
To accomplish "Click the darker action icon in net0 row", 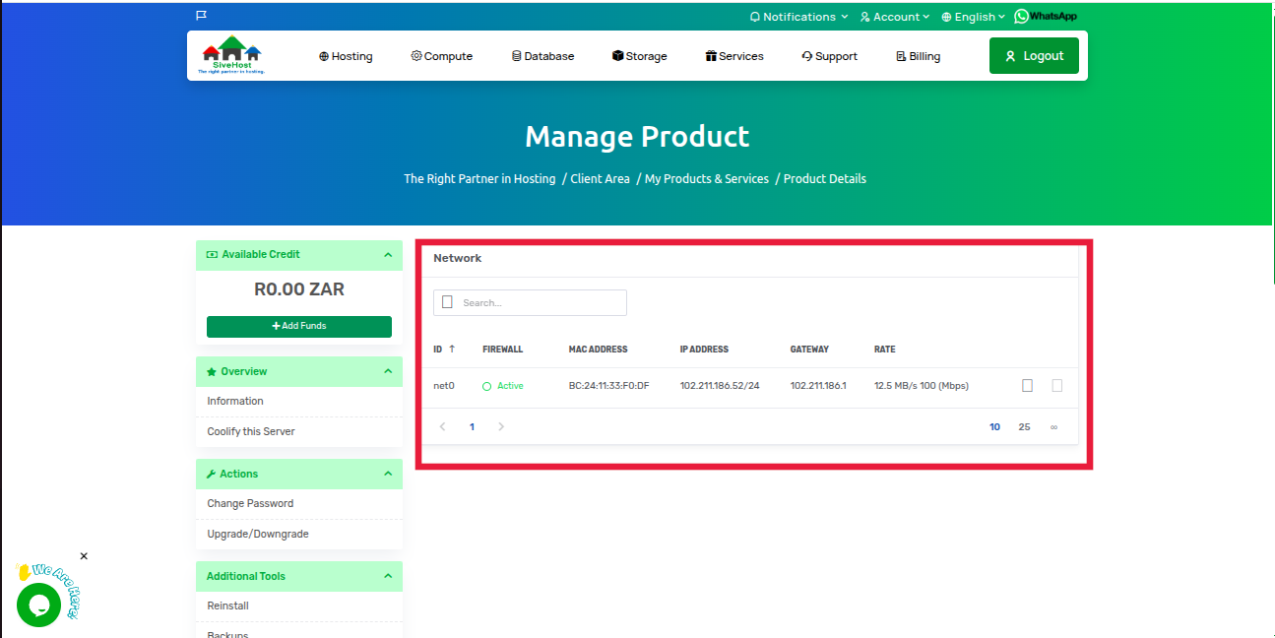I will click(1027, 386).
